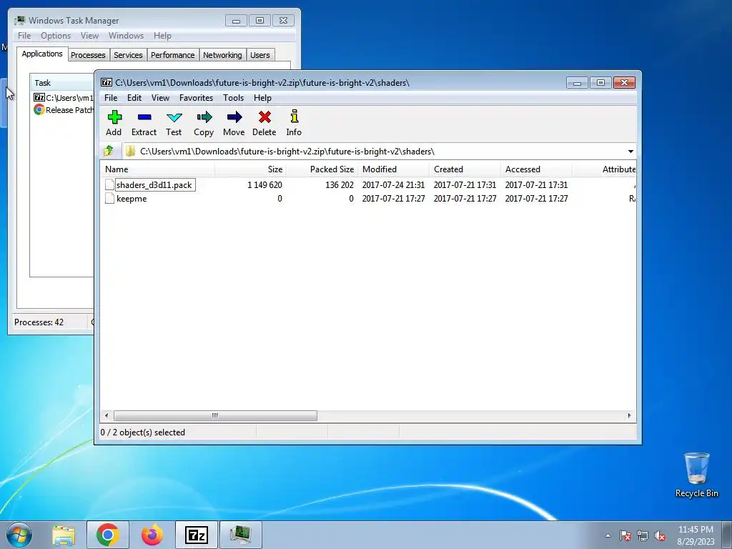The height and width of the screenshot is (549, 732).
Task: Click modified date 2017-07-24 21:31
Action: (394, 185)
